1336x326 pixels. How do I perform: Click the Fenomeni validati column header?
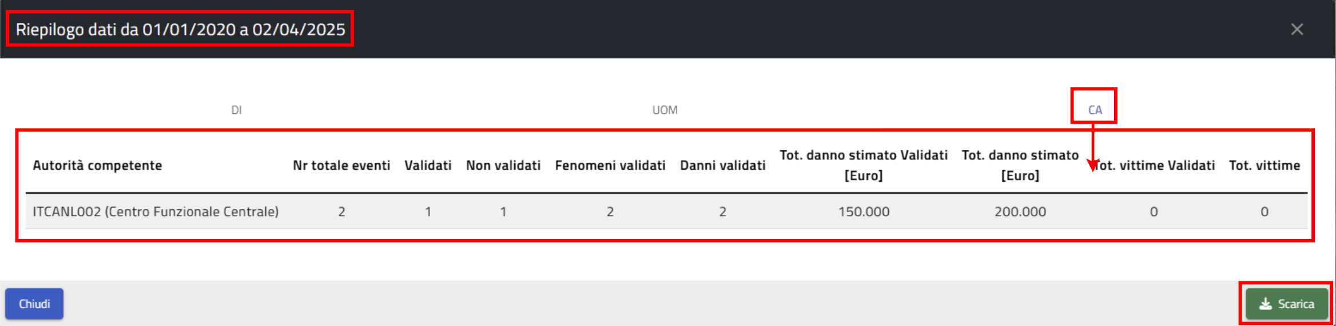pos(610,165)
